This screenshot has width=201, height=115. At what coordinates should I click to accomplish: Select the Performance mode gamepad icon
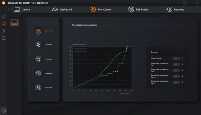38,31
